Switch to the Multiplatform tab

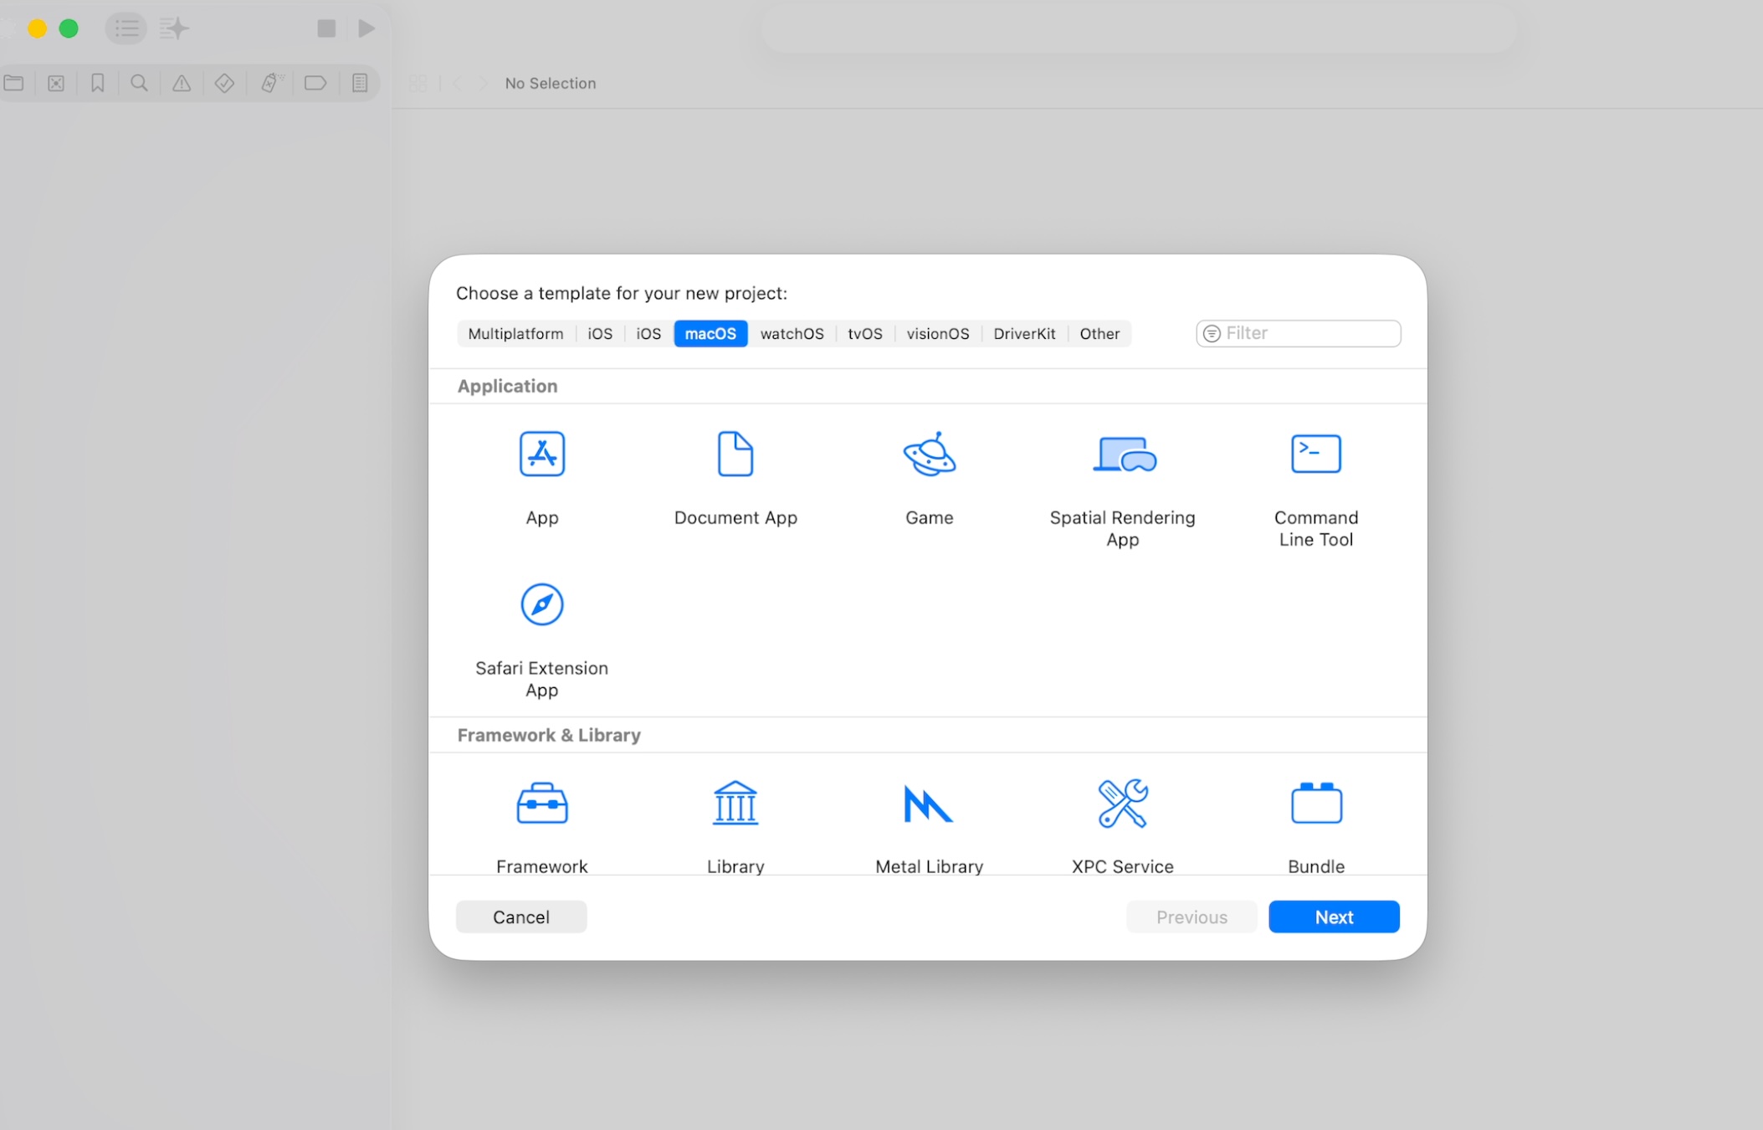click(515, 334)
